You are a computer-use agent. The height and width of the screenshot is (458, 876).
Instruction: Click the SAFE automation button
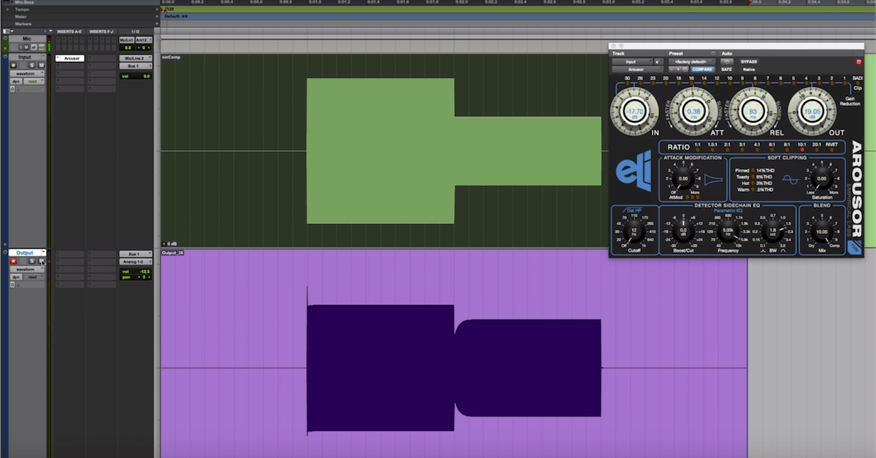[726, 69]
